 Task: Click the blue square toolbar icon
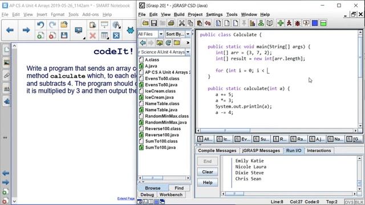click(315, 23)
